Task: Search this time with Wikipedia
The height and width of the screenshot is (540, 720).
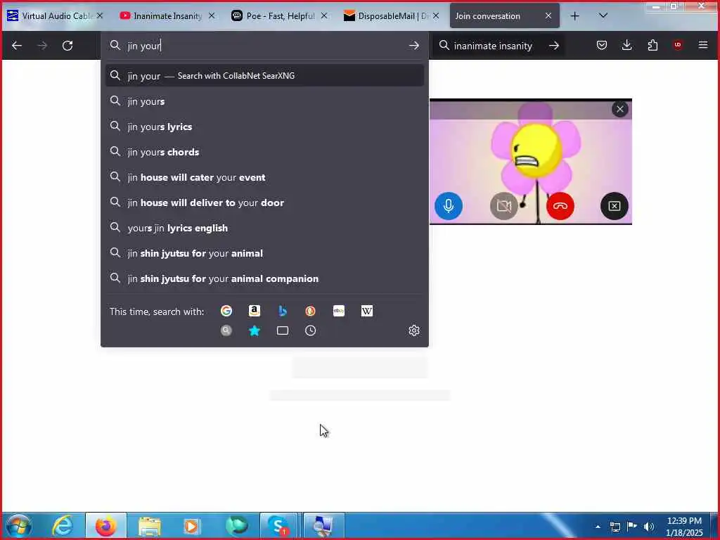Action: coord(367,311)
